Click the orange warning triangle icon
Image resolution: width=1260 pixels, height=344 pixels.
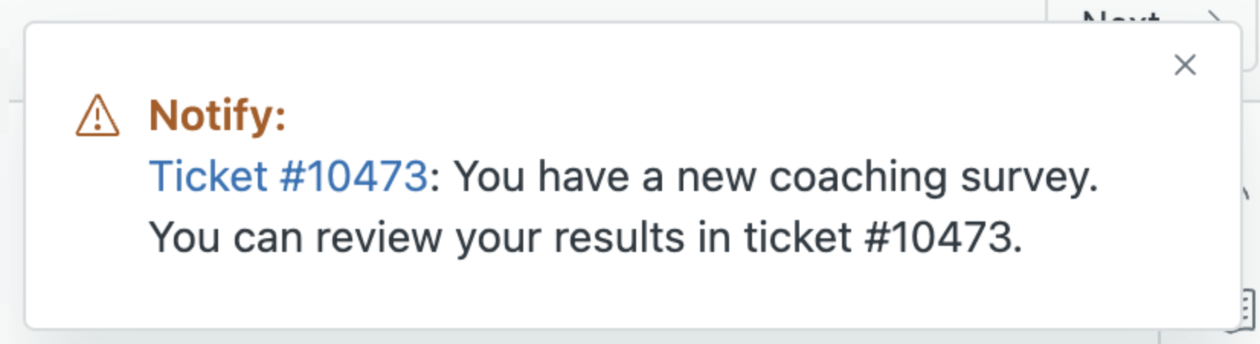(98, 116)
